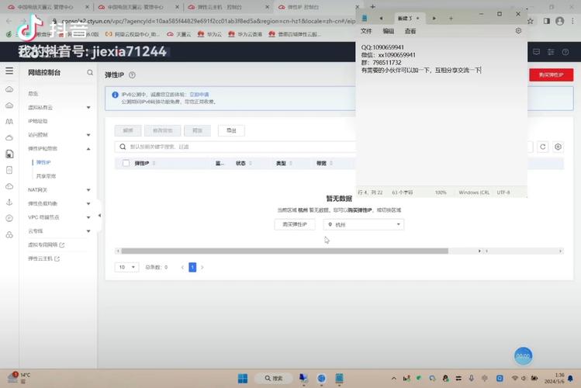Open the 查看 menu in Notepad

(410, 31)
